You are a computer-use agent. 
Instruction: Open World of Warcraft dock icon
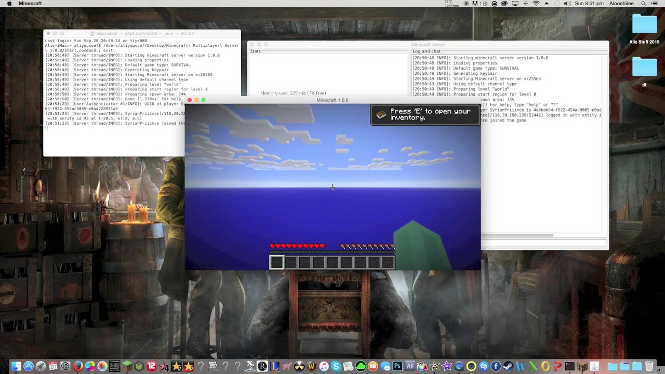point(311,366)
